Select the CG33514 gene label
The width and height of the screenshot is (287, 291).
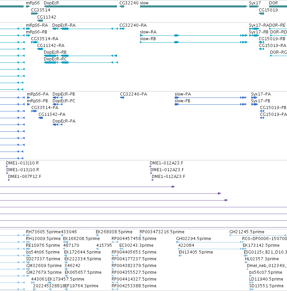pyautogui.click(x=40, y=10)
